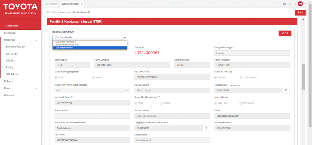Select Perempuan for Jenis Kelamin
312x145 pixels.
pos(241,103)
